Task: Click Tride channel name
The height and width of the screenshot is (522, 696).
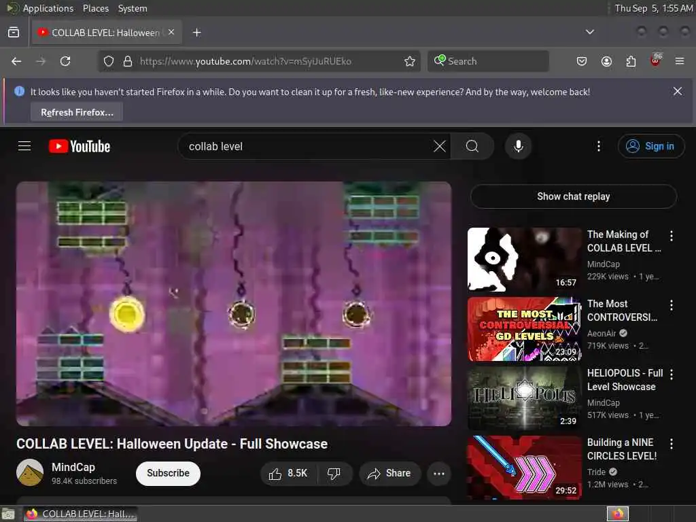Action: pos(596,472)
